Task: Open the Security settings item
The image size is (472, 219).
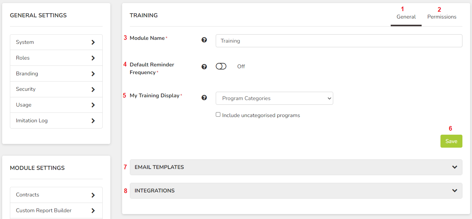Action: [x=56, y=89]
